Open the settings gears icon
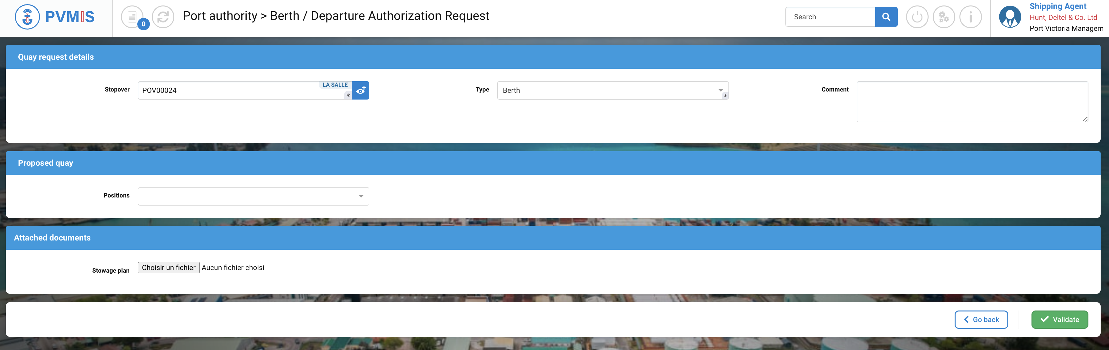 pos(943,17)
